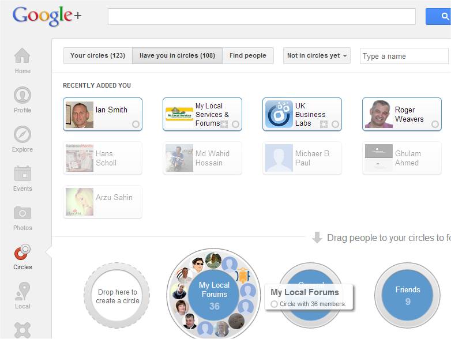
Task: Switch to 'Your circles (123)' tab
Action: (x=97, y=56)
